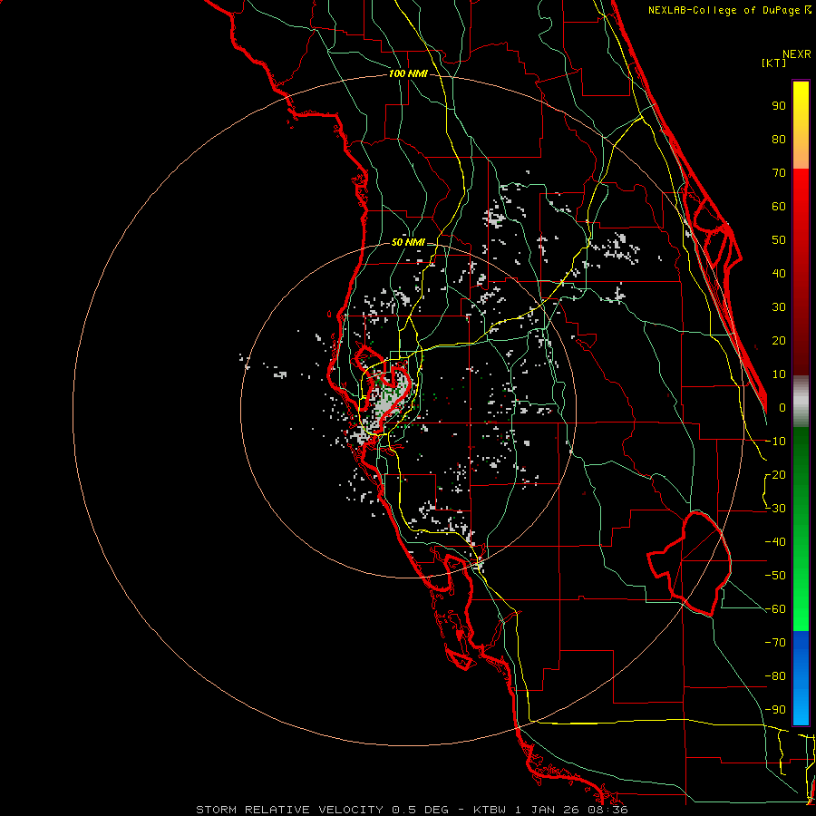Click the -10 value on the velocity scale
Viewport: 816px width, 816px height.
(776, 442)
